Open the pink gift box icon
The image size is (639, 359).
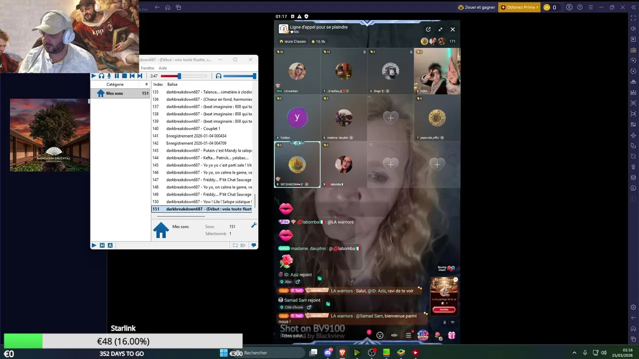[x=451, y=335]
